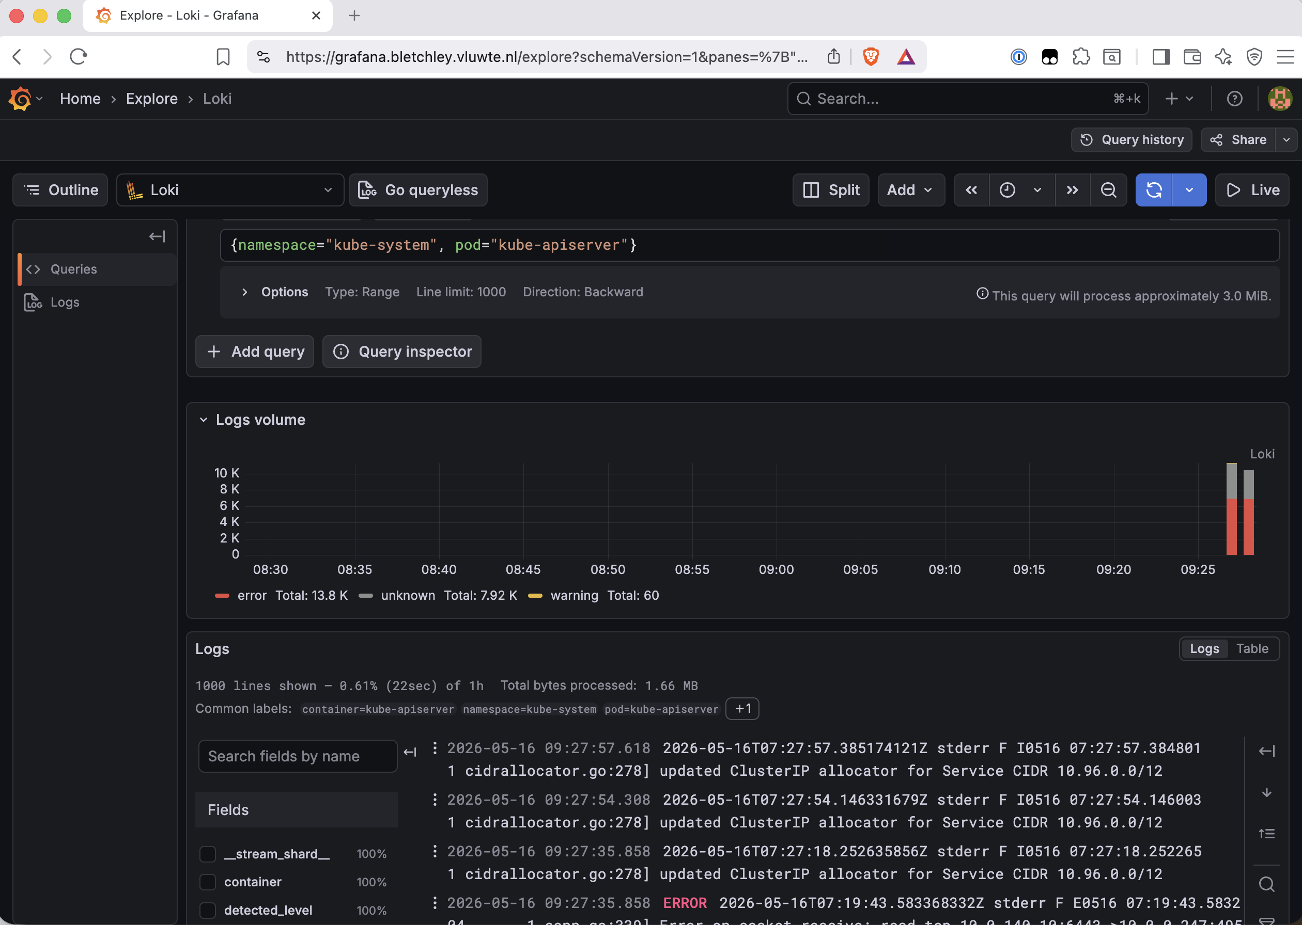Shift time range backwards

click(971, 189)
